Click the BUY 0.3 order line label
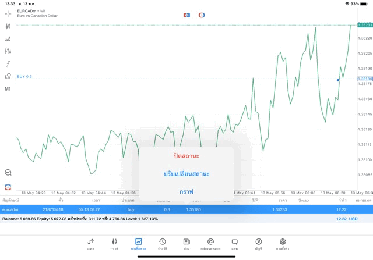The width and height of the screenshot is (373, 260). click(x=24, y=77)
